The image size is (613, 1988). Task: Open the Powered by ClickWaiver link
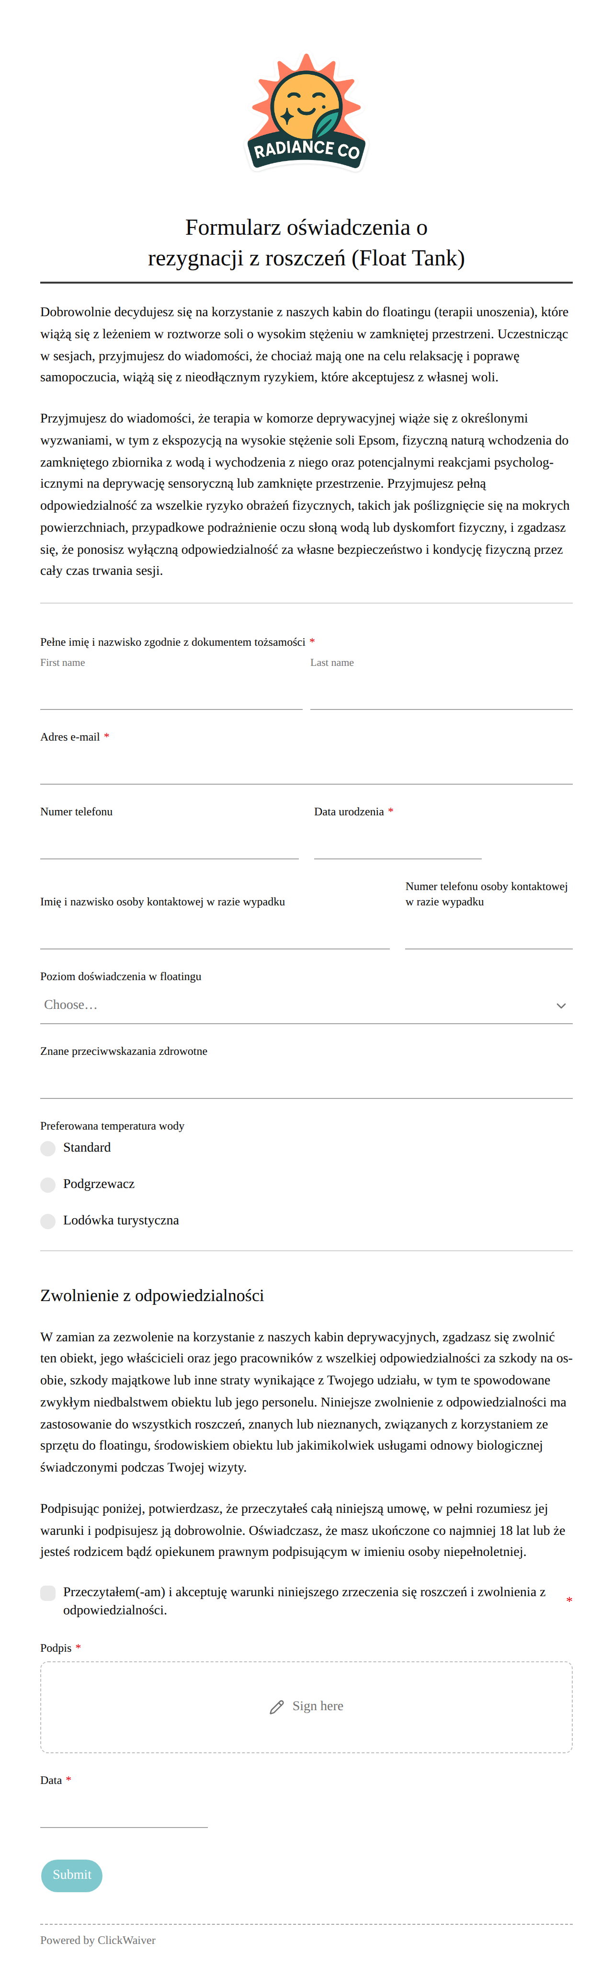98,1940
